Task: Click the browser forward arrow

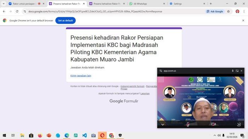Action: (x=10, y=11)
